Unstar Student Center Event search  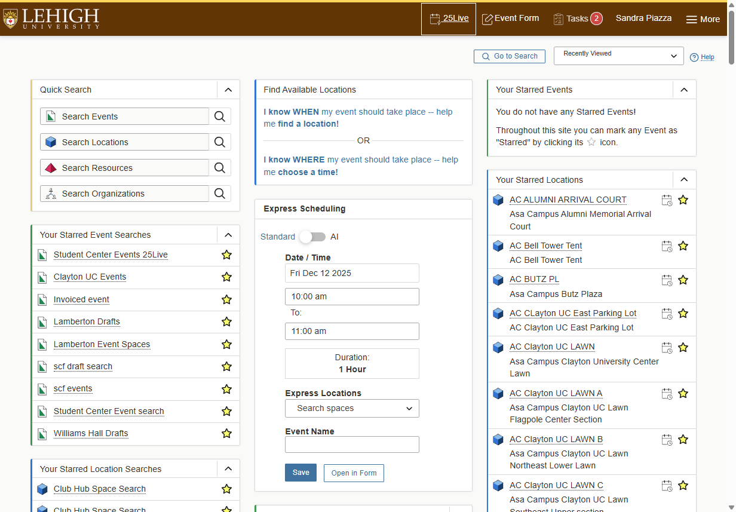click(x=226, y=411)
